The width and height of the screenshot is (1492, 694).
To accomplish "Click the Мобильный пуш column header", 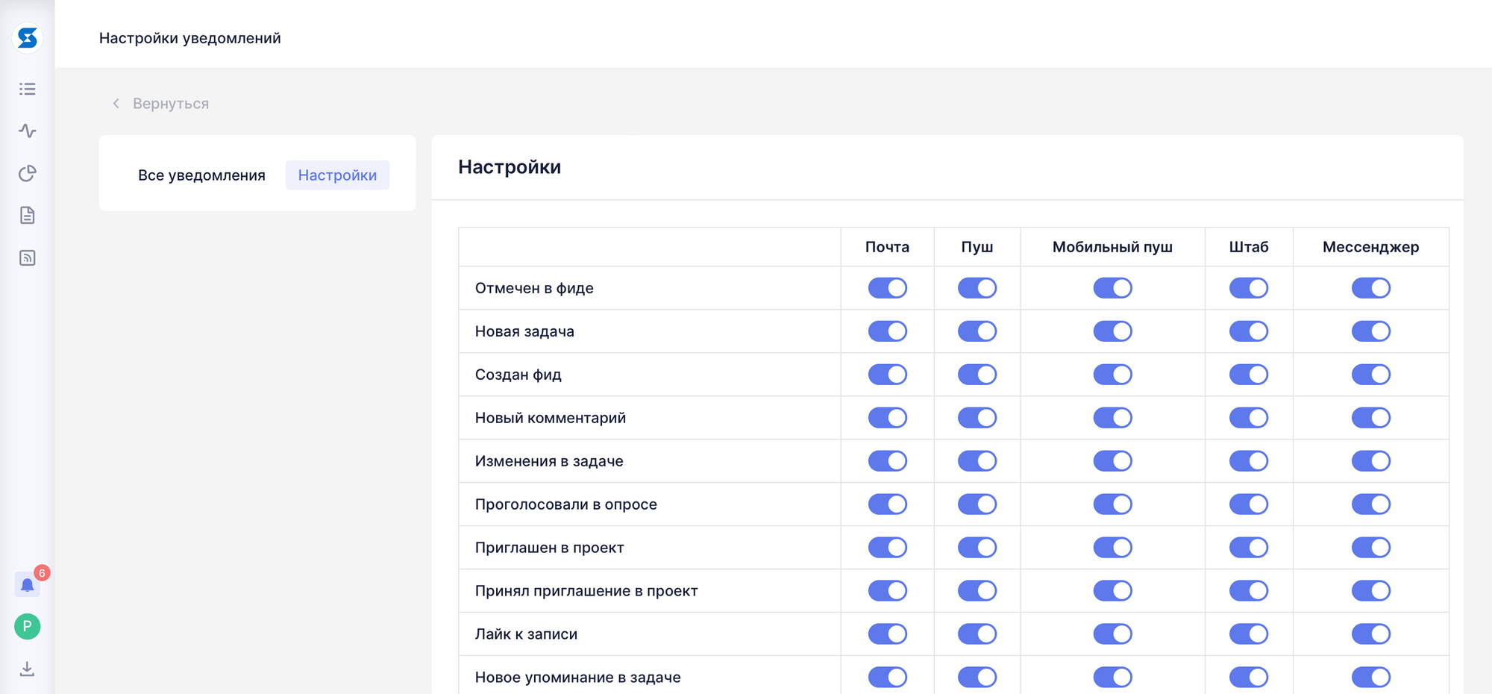I will coord(1112,247).
